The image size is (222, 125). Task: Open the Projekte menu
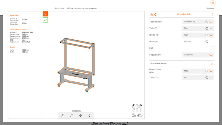click(x=210, y=9)
